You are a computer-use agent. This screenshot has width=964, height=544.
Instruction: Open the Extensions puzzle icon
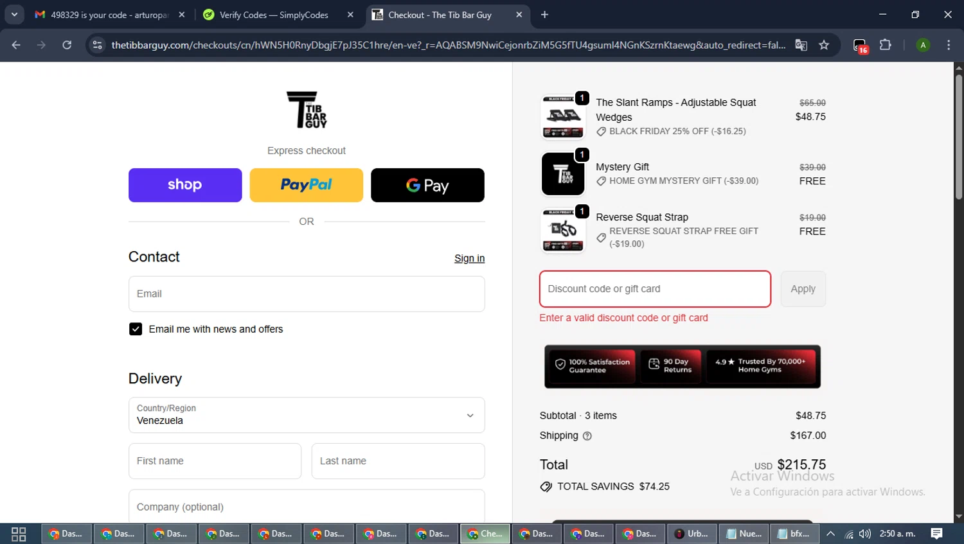(x=886, y=45)
